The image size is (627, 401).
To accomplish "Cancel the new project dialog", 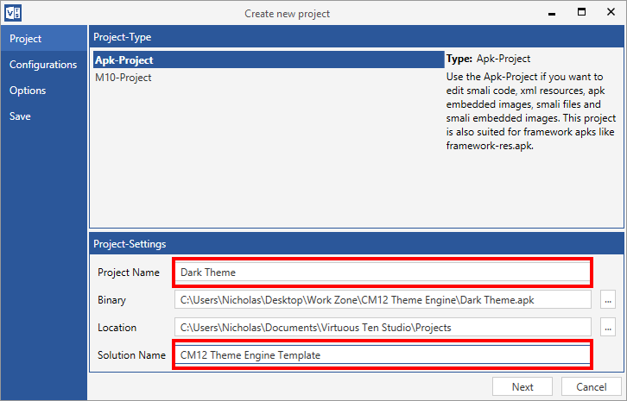I will pos(591,386).
